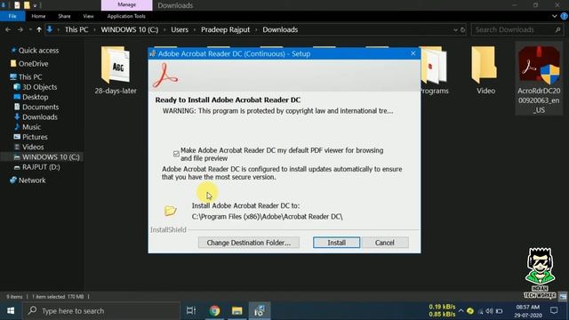Open Google Chrome from taskbar
The height and width of the screenshot is (320, 569).
pyautogui.click(x=214, y=310)
